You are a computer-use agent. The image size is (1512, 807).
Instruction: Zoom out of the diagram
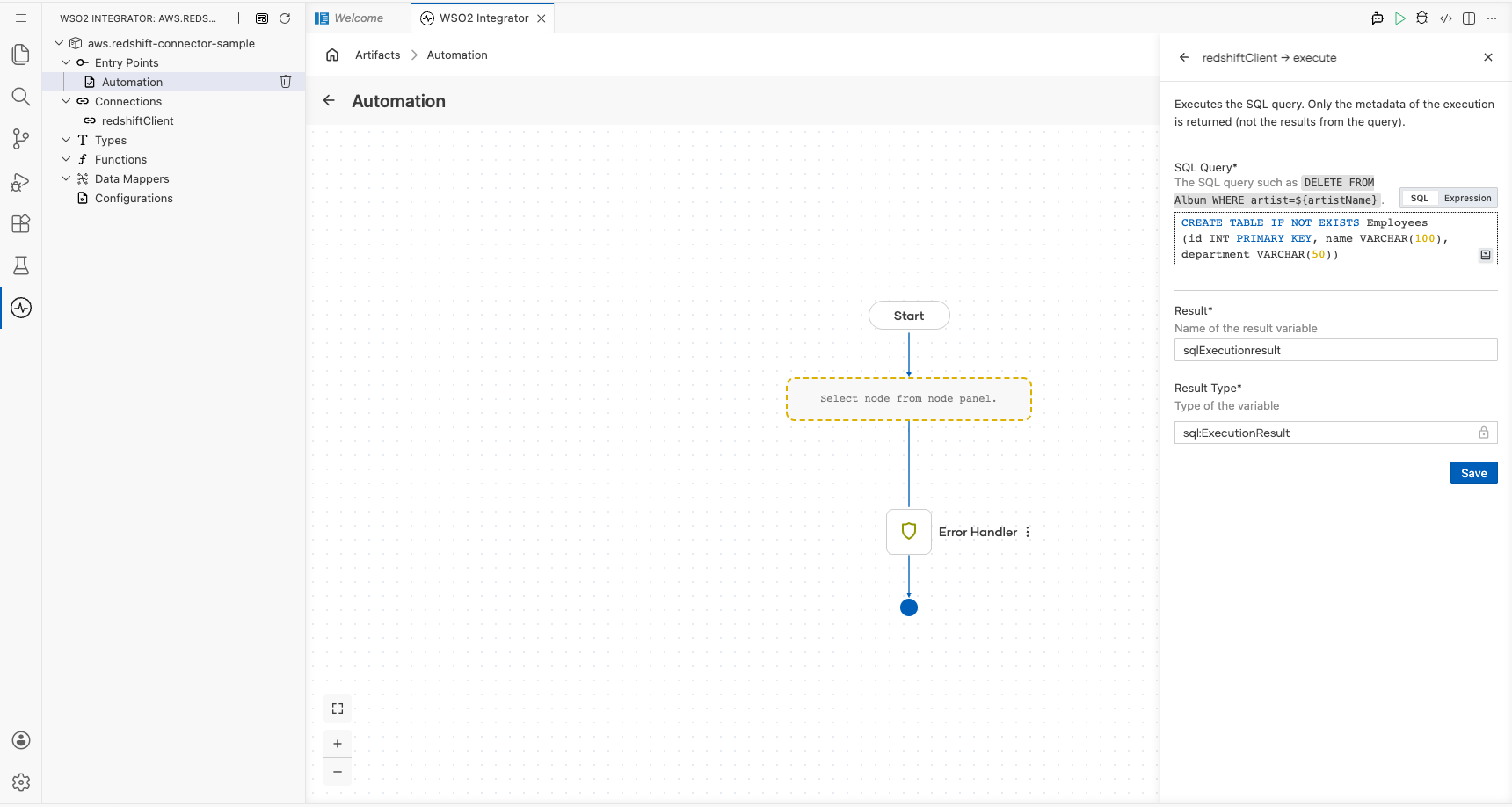(338, 772)
